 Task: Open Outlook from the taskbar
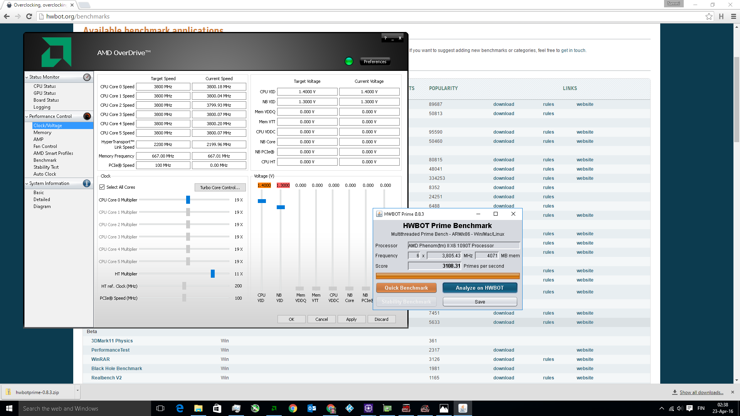[312, 408]
